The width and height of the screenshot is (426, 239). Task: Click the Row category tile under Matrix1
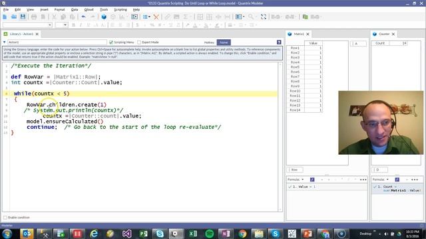pos(295,170)
